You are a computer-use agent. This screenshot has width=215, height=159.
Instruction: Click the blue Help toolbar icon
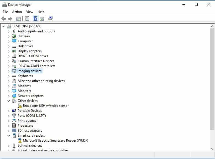pos(35,18)
